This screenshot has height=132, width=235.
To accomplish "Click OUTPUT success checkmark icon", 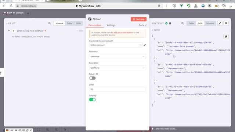I will (x=166, y=23).
